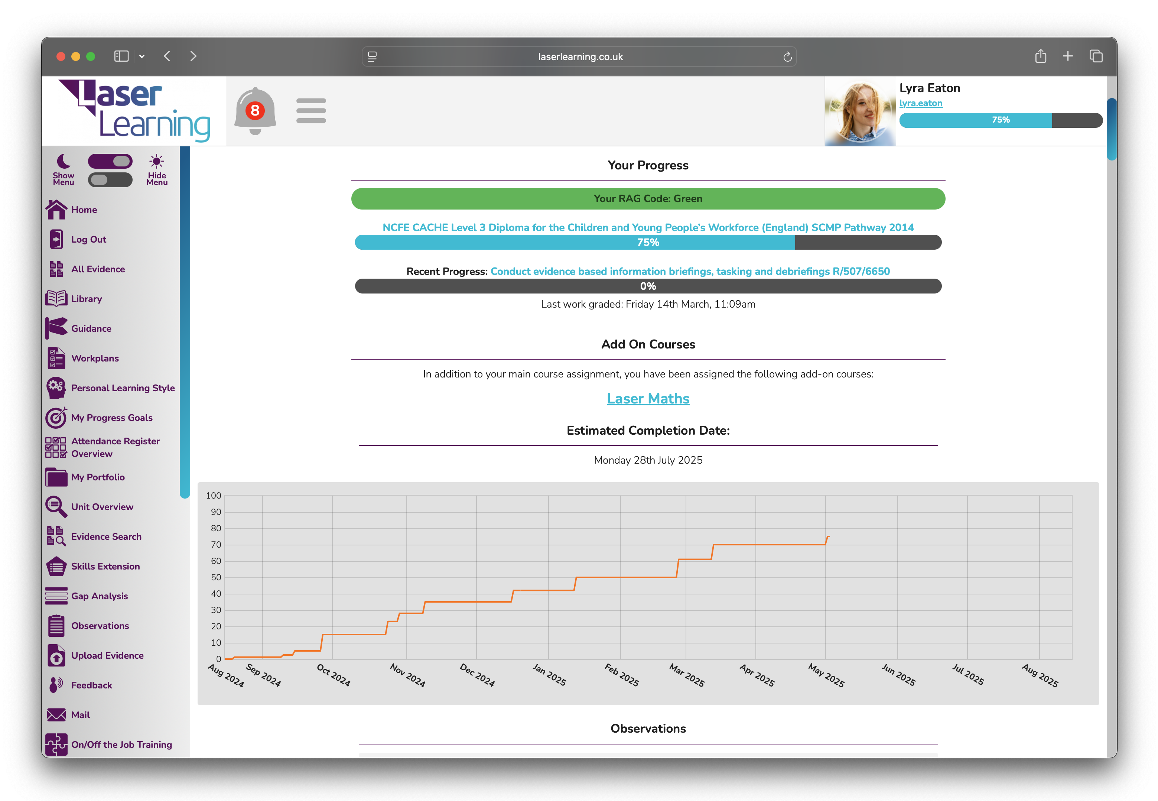Click the Personal Learning Style head icon
The height and width of the screenshot is (801, 1158).
tap(56, 387)
